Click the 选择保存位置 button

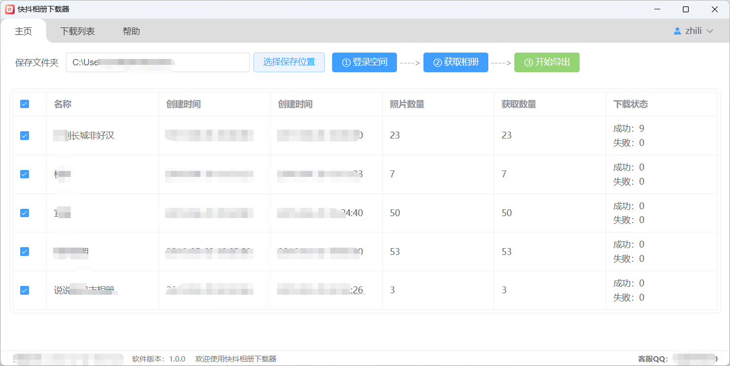click(289, 62)
